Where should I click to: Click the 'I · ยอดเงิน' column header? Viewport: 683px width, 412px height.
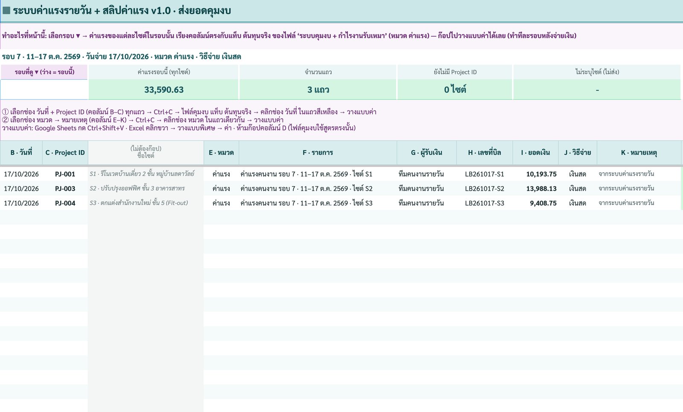click(535, 153)
